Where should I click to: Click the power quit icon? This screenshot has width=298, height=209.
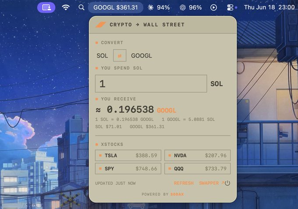click(x=227, y=183)
